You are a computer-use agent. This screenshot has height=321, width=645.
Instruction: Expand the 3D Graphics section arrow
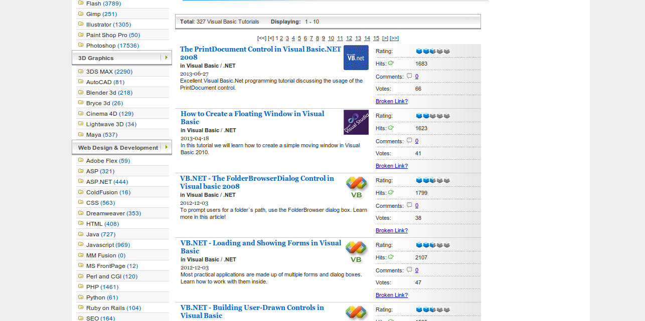point(166,58)
